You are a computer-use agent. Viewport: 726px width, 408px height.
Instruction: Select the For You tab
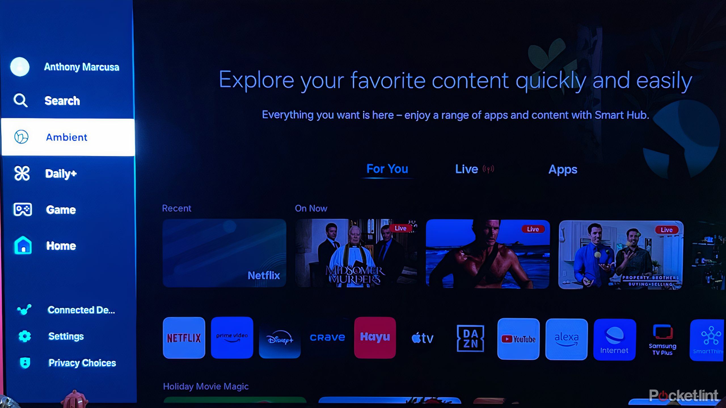(386, 169)
